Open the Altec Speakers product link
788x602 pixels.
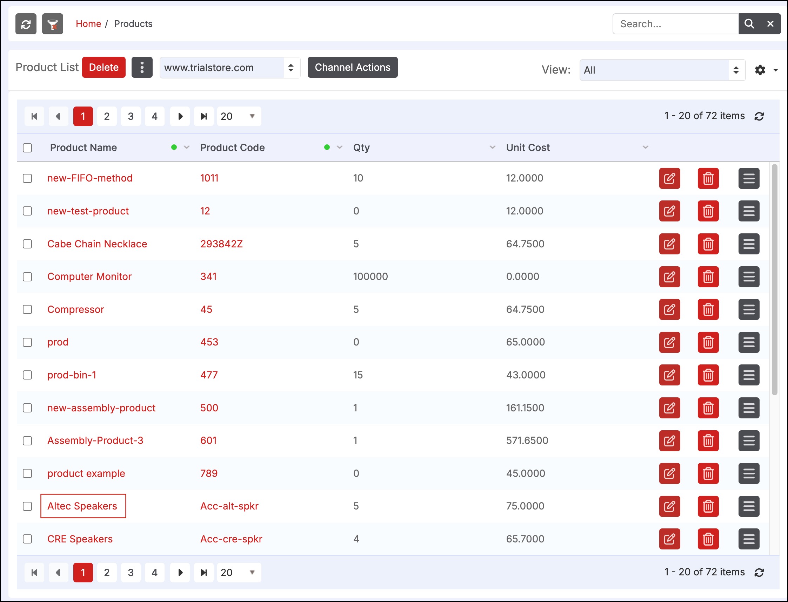82,506
